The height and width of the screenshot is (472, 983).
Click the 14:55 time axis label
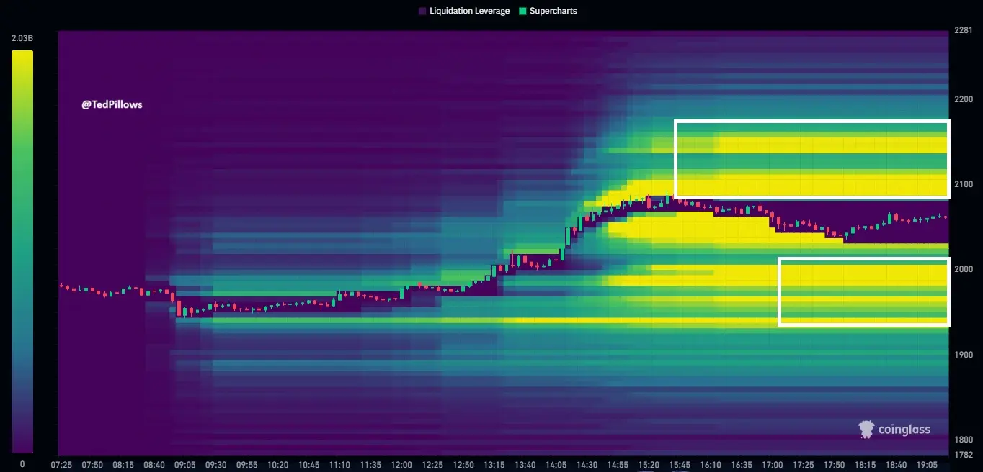tap(618, 465)
